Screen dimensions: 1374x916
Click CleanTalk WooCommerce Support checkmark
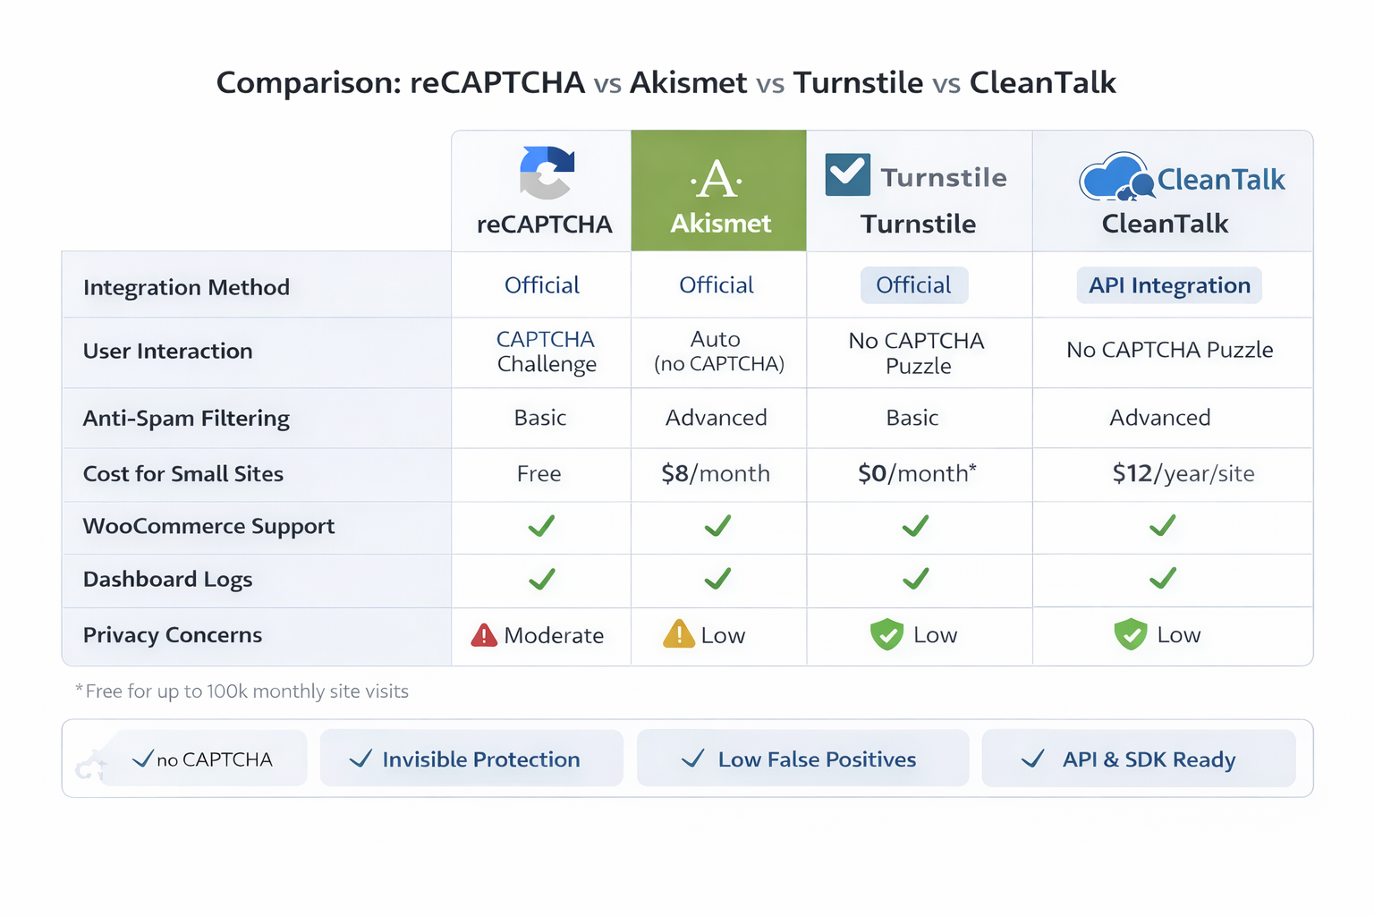click(x=1162, y=526)
